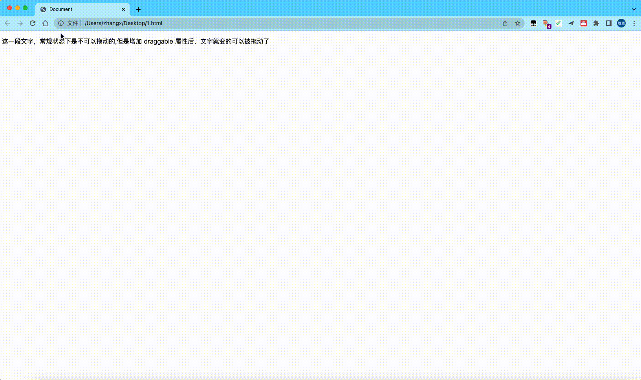Open the paper plane extension
The width and height of the screenshot is (641, 380).
click(571, 23)
